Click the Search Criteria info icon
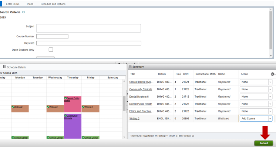 pos(23,12)
